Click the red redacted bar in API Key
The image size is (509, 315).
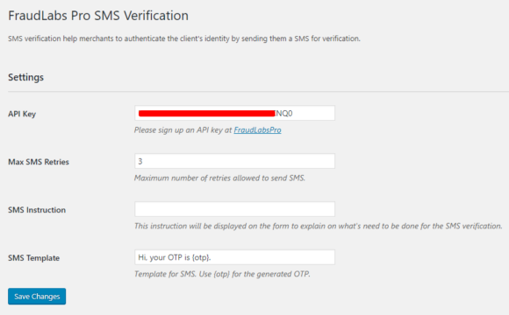207,113
